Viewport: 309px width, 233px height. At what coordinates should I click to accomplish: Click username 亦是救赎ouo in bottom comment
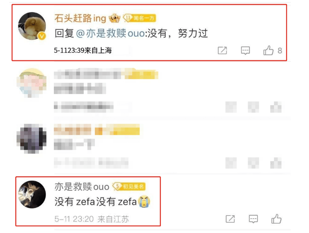point(82,187)
